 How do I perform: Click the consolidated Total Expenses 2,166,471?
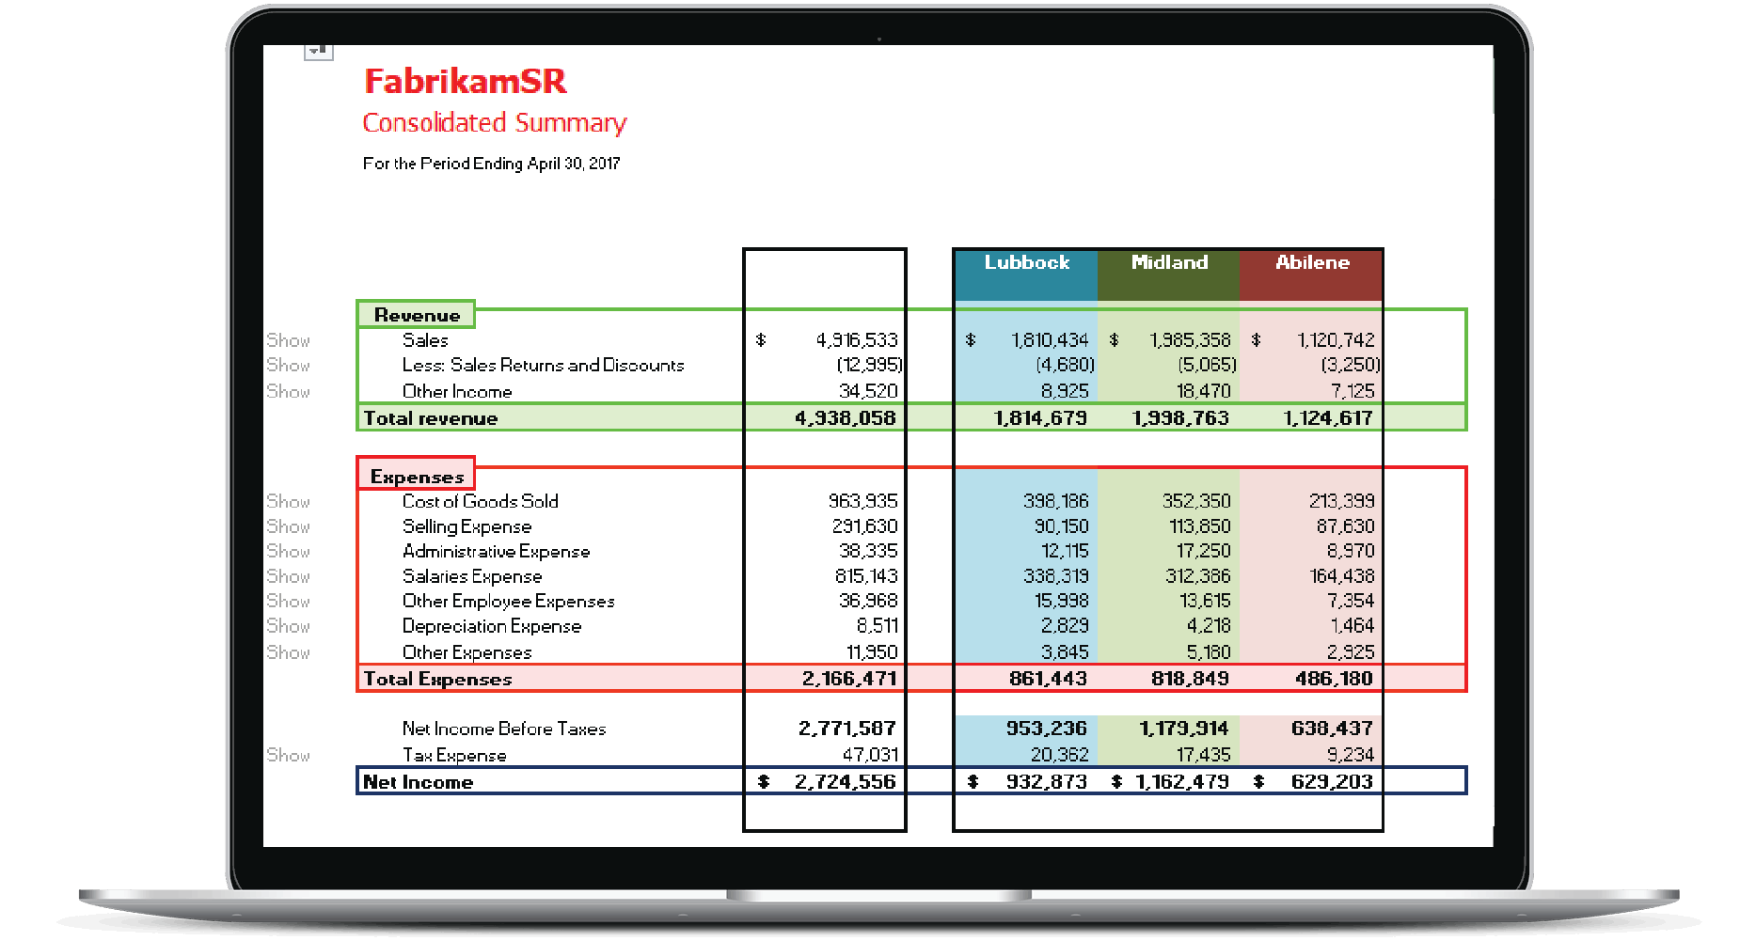(849, 679)
